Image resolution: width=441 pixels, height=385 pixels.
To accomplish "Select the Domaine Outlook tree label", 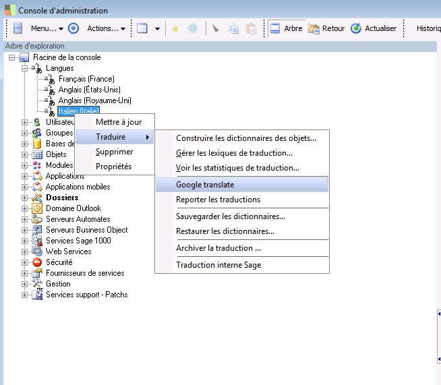I will pyautogui.click(x=73, y=208).
